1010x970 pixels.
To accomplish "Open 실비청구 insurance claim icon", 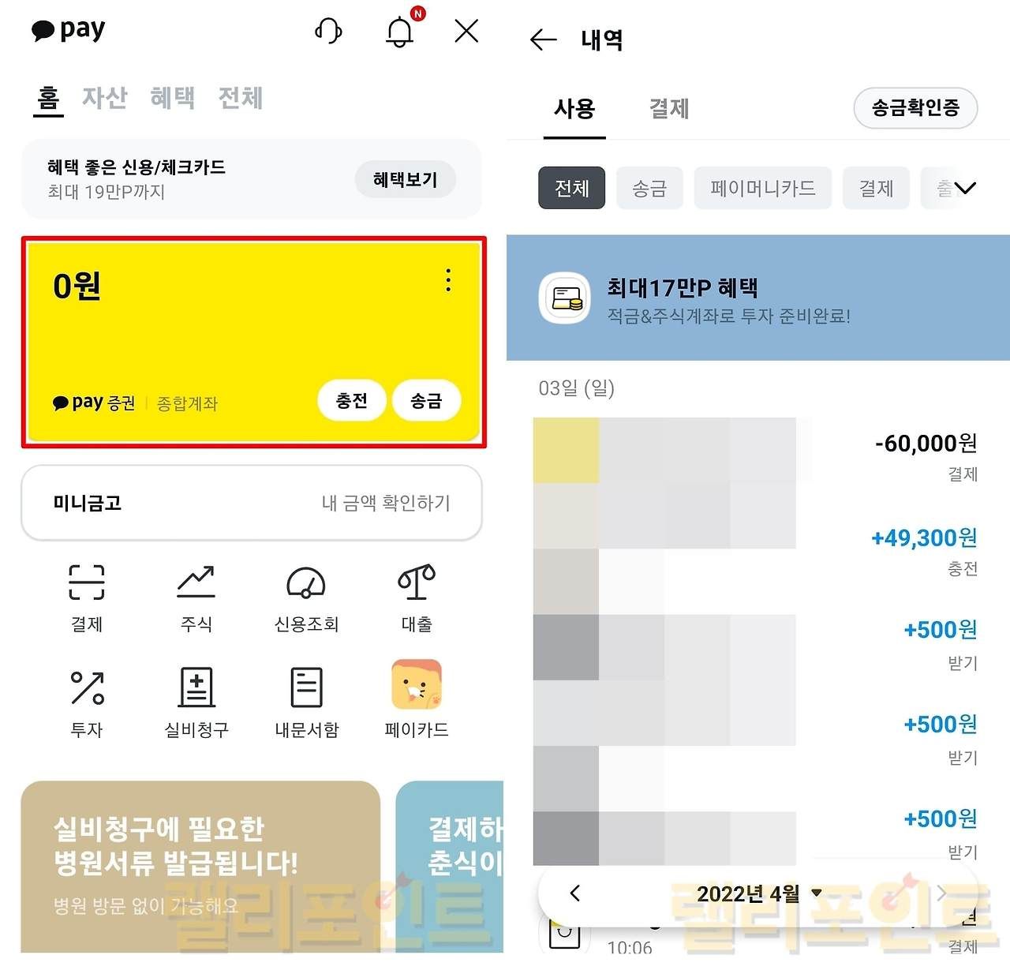I will tap(196, 687).
